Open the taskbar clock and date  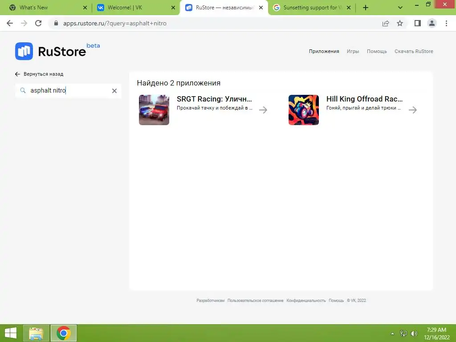pos(436,334)
